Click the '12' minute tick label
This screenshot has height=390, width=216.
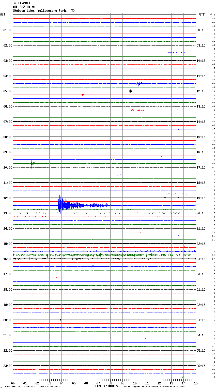point(159,383)
